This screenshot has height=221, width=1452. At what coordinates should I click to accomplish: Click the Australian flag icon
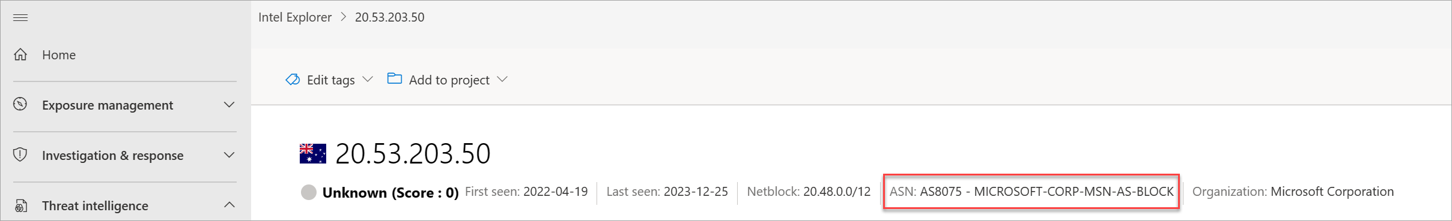(x=313, y=153)
